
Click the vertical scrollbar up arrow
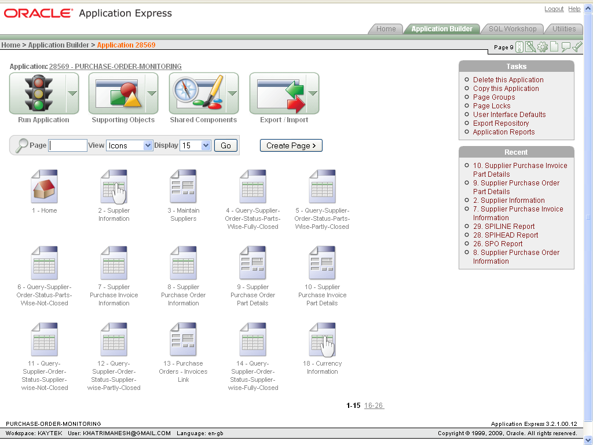point(588,9)
